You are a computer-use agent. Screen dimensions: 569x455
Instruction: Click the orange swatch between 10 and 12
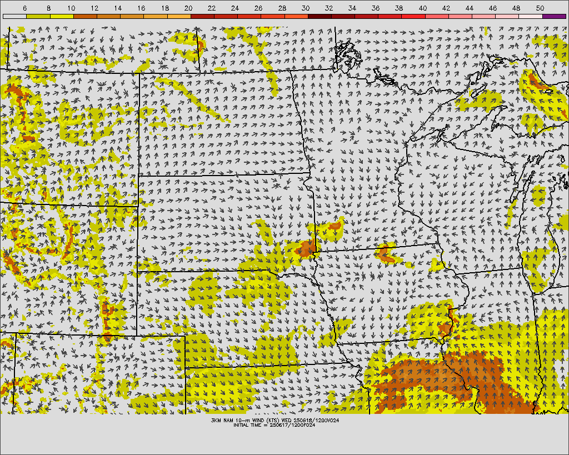pos(85,16)
